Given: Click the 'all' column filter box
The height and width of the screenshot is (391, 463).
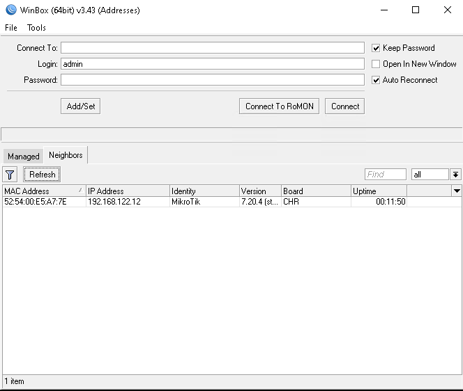Looking at the screenshot, I should tap(430, 175).
